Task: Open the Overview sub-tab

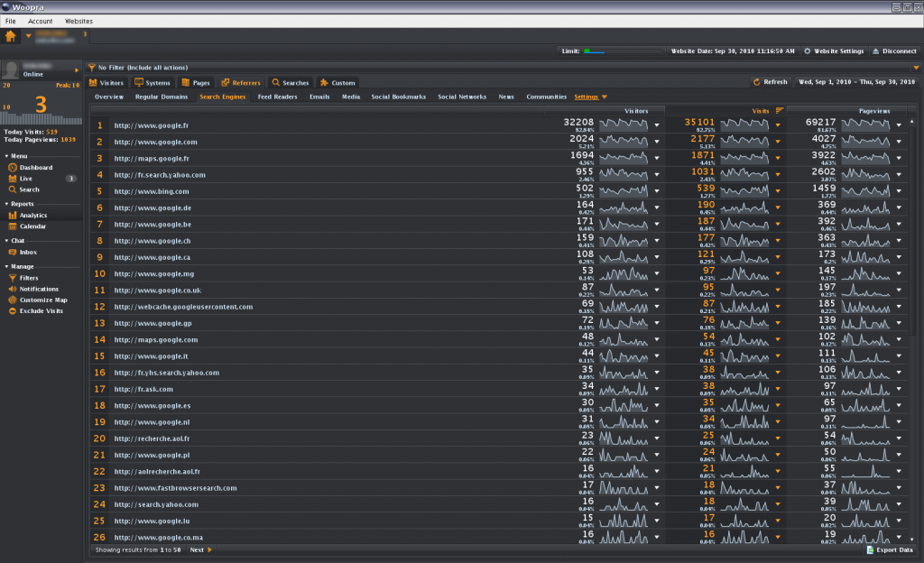Action: [109, 97]
